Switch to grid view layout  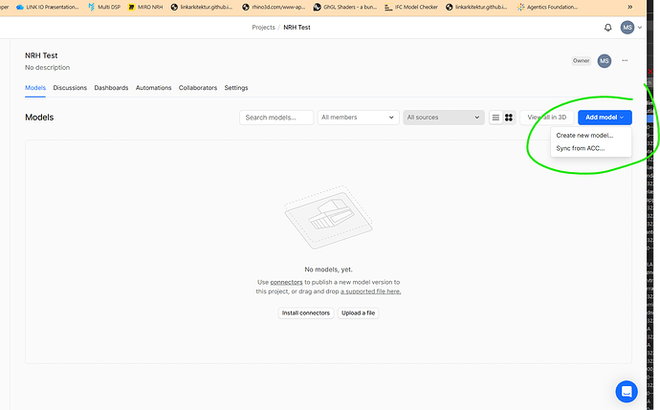point(509,118)
